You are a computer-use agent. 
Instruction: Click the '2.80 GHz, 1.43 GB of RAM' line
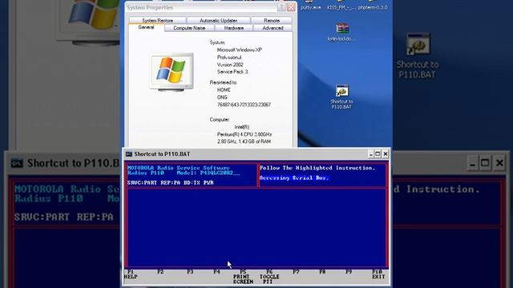click(x=244, y=142)
